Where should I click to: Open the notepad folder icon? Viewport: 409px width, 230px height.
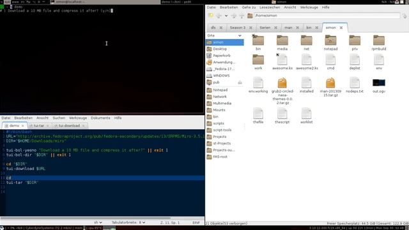click(x=330, y=41)
